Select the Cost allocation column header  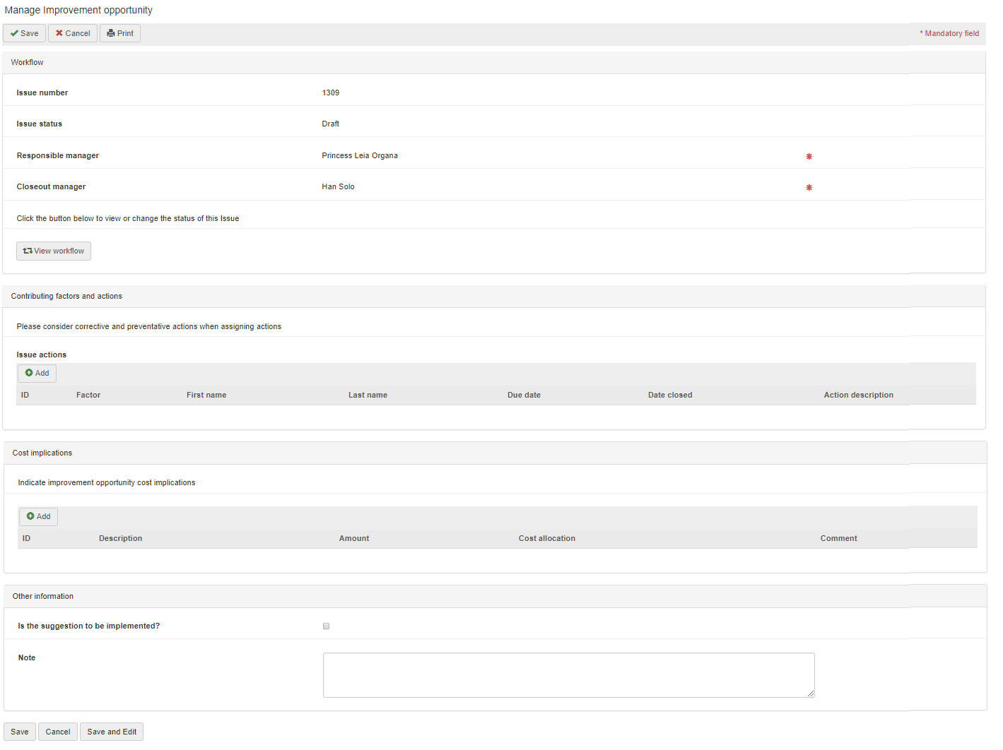[546, 538]
